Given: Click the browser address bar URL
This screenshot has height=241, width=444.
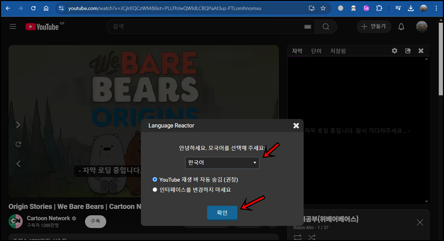Looking at the screenshot, I should point(164,8).
